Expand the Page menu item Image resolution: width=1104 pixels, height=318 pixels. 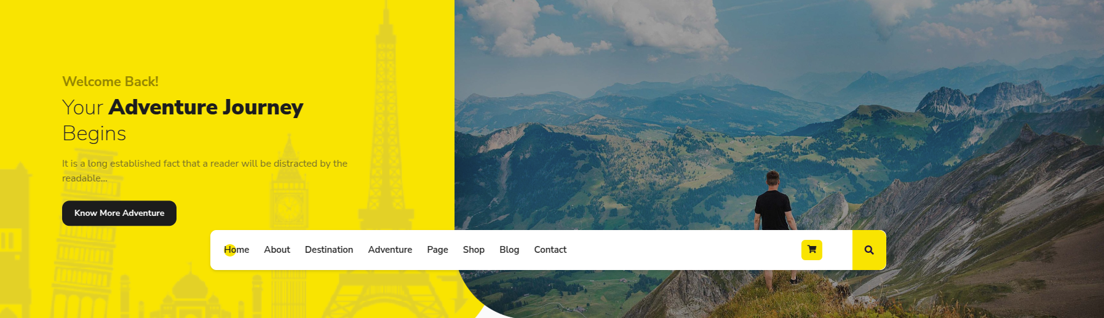[437, 250]
